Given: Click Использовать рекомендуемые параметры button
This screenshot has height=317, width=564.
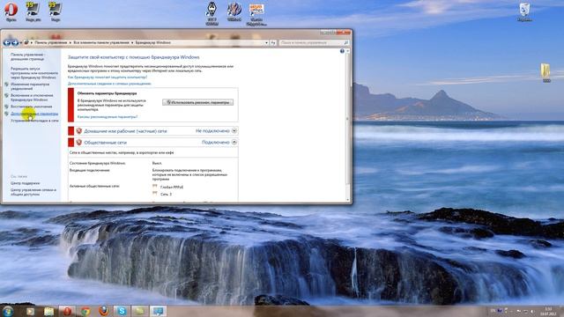Looking at the screenshot, I should pyautogui.click(x=197, y=102).
